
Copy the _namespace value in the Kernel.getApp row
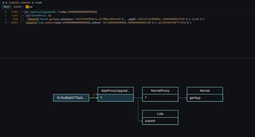pos(123,19)
